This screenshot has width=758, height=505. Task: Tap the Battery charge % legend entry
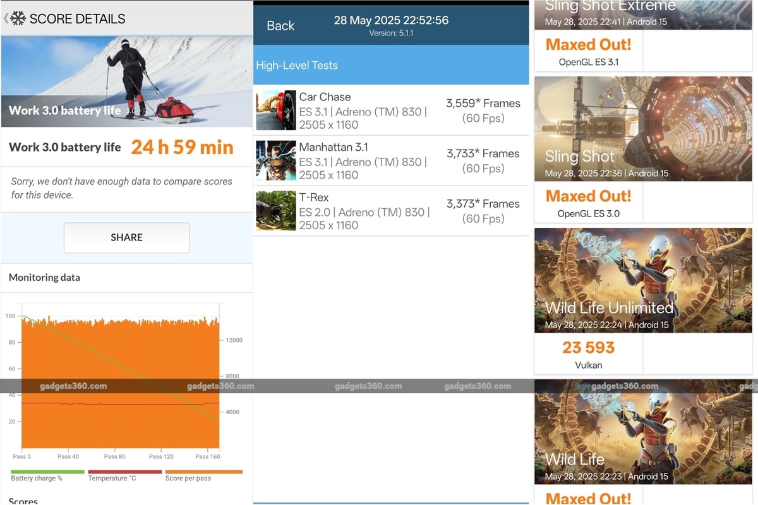[x=47, y=476]
